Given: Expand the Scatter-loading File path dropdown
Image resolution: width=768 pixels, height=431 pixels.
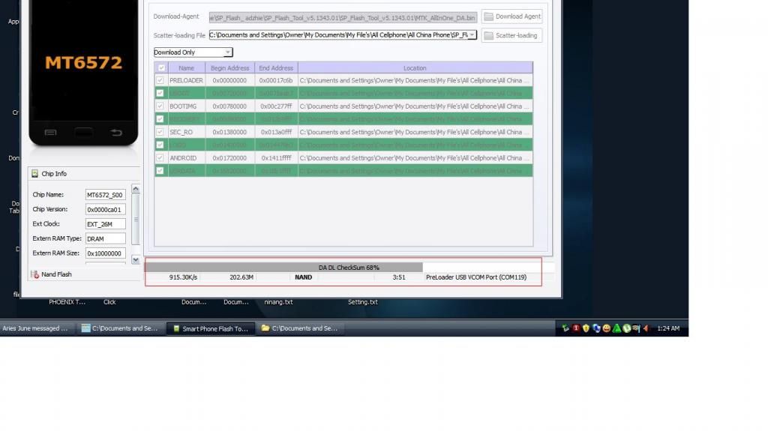Looking at the screenshot, I should pos(472,35).
